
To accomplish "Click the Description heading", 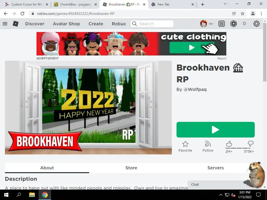I will click(21, 179).
